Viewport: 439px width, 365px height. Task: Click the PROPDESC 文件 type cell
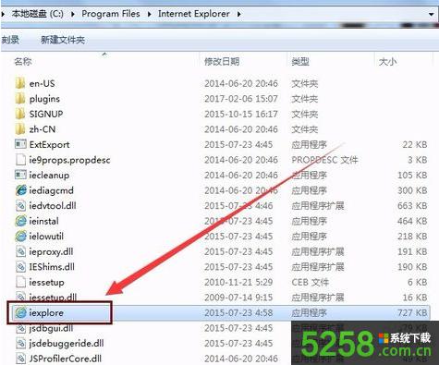click(x=324, y=160)
